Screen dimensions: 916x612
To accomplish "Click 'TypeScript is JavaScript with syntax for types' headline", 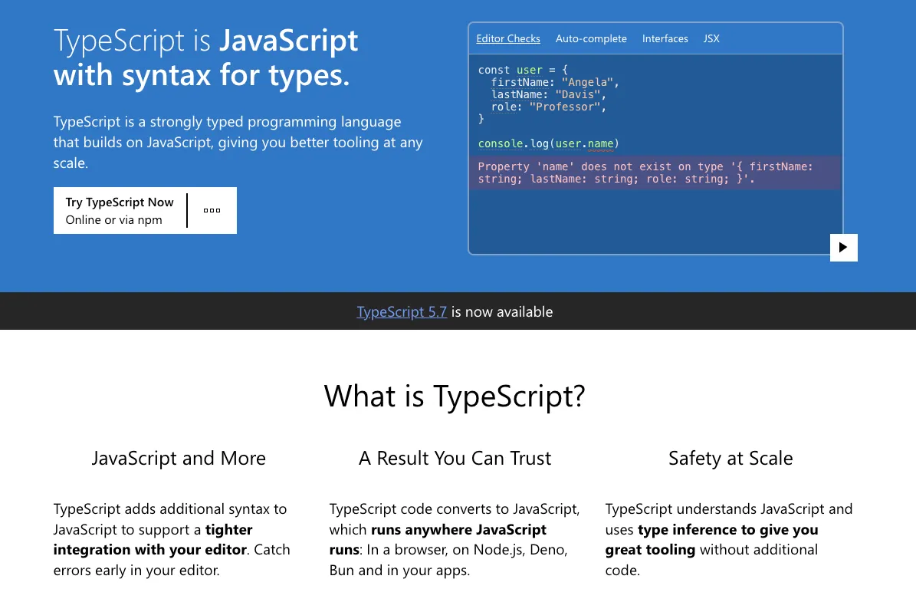I will click(205, 58).
